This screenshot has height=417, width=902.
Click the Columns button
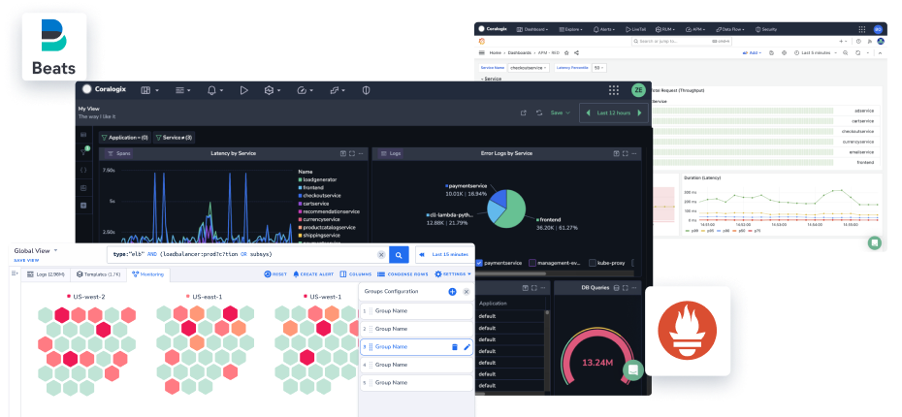[x=356, y=274]
